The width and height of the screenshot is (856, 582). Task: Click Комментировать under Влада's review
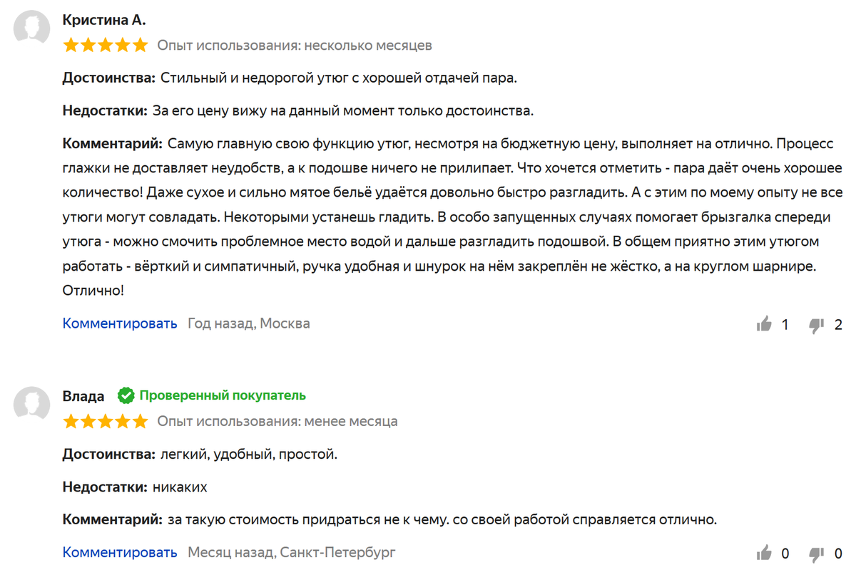[119, 552]
